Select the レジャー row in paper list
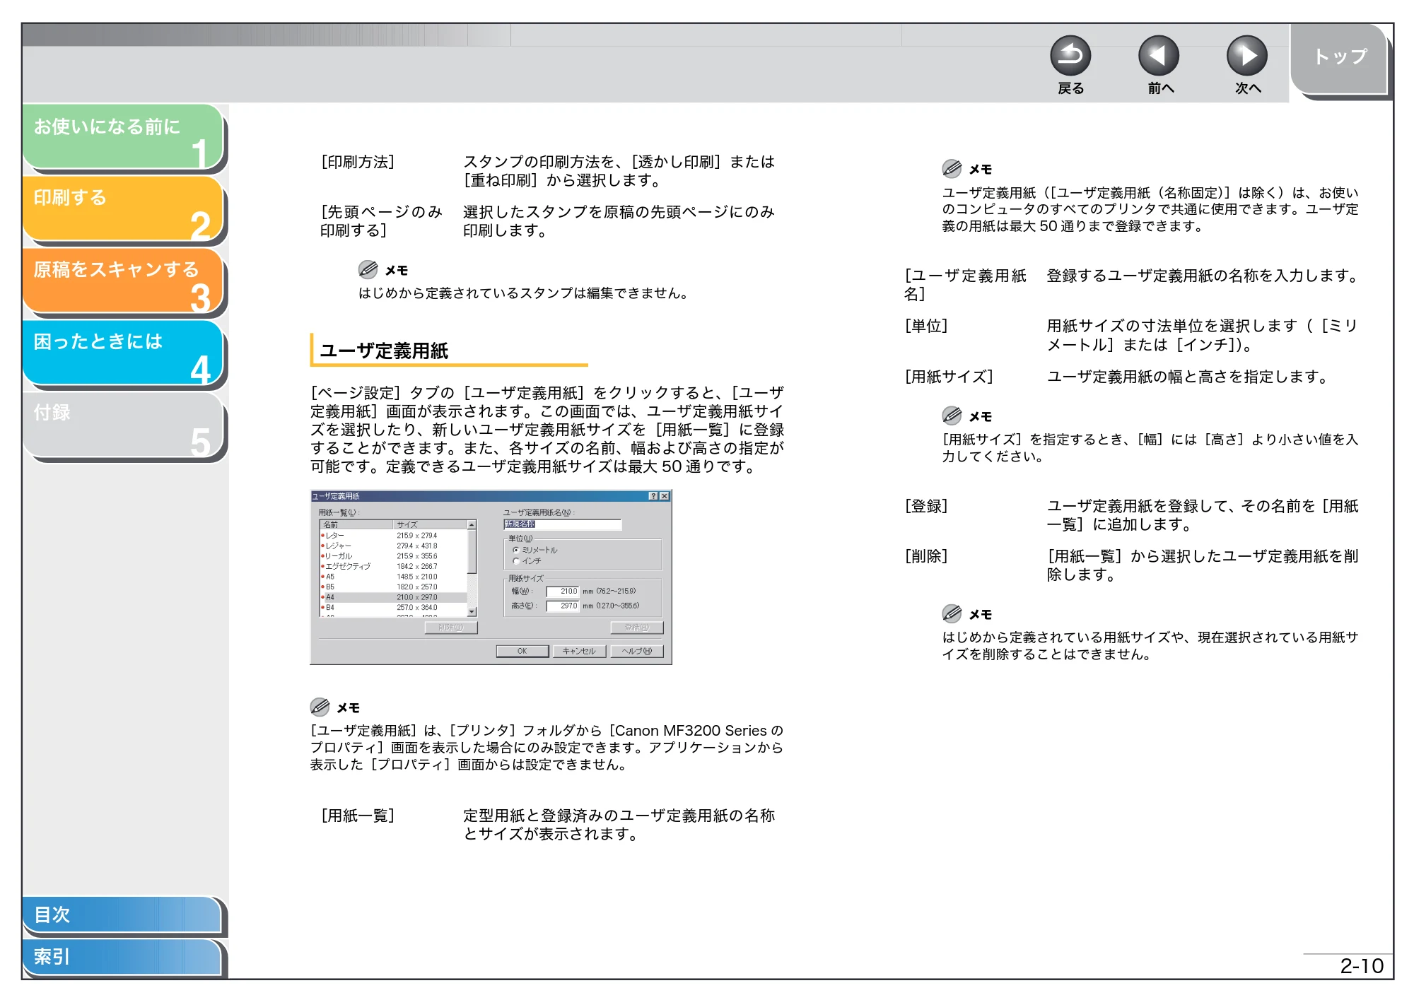 click(x=393, y=546)
